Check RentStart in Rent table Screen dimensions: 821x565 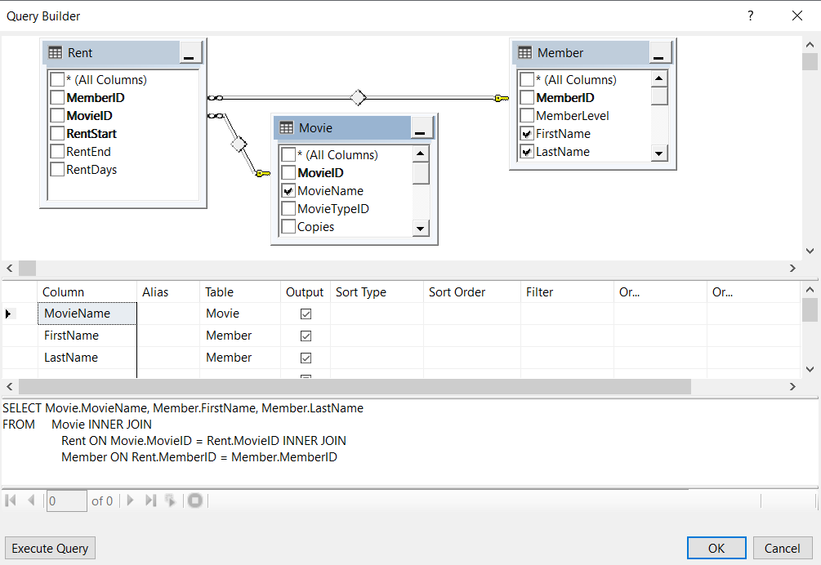(57, 133)
